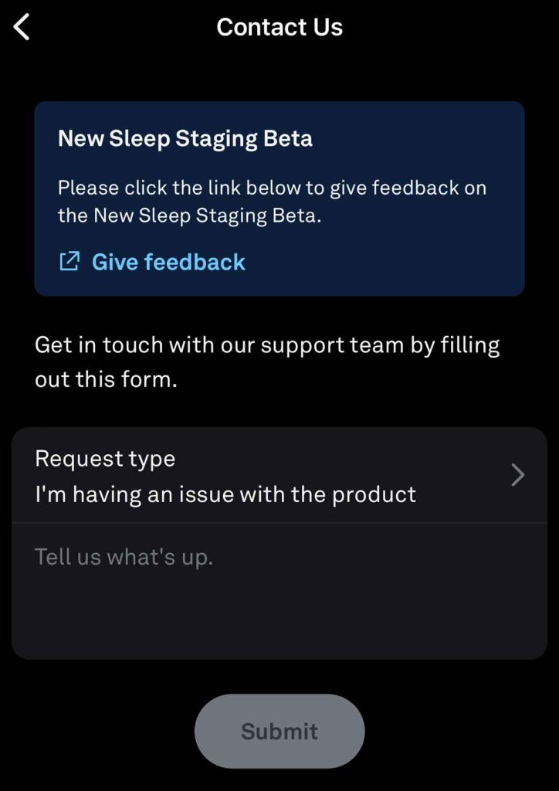
Task: Click the divider between Request type and message
Action: [x=279, y=523]
